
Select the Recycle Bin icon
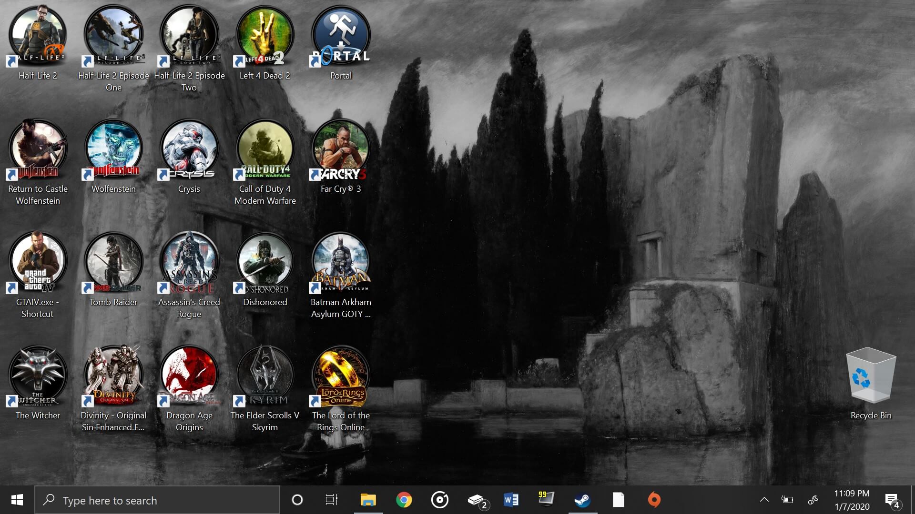(x=871, y=384)
